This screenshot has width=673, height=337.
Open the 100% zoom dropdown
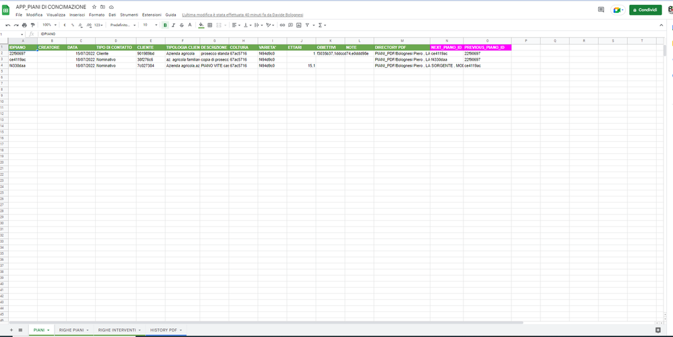(49, 26)
